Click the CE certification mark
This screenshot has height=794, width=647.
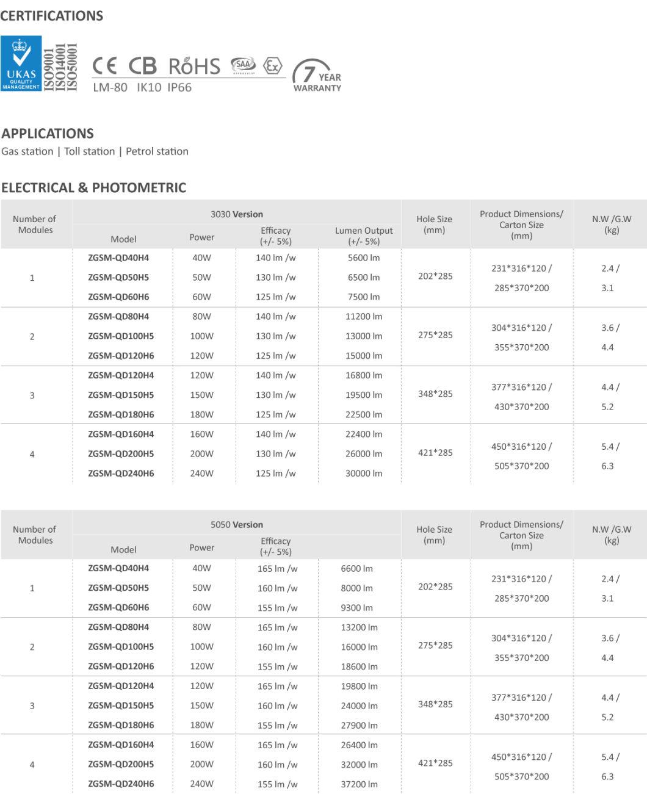click(x=104, y=66)
